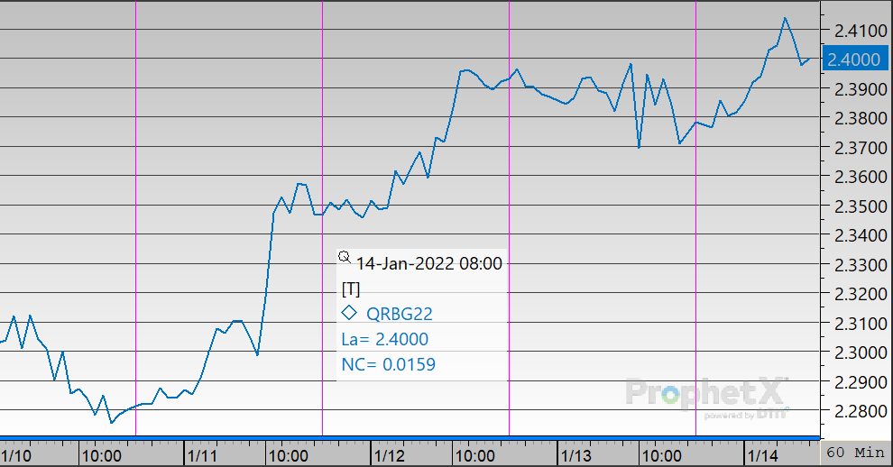Viewport: 893px width, 467px height.
Task: Click the chart's highest price peak near 1/14
Action: click(785, 18)
